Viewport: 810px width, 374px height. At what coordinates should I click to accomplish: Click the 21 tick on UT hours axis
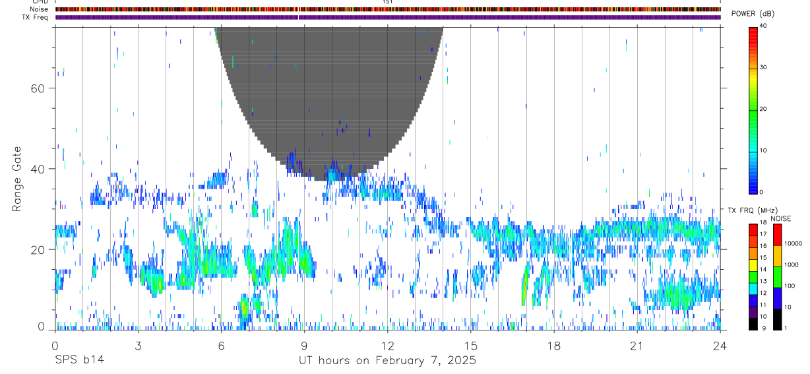point(637,345)
